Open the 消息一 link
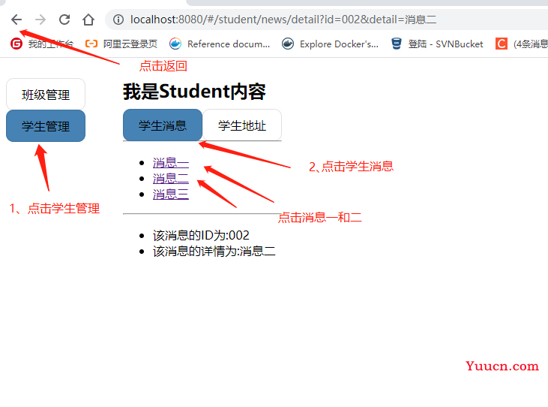This screenshot has width=548, height=407. (171, 163)
